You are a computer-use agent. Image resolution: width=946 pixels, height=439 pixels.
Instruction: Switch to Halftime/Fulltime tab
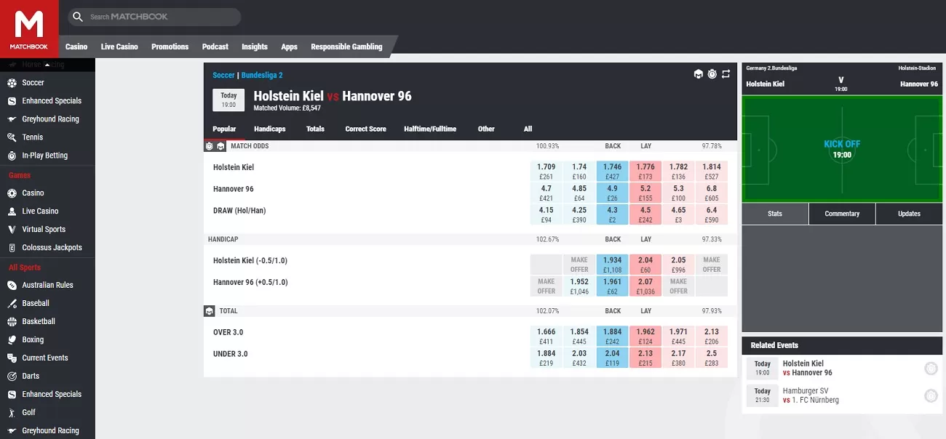[x=430, y=129]
